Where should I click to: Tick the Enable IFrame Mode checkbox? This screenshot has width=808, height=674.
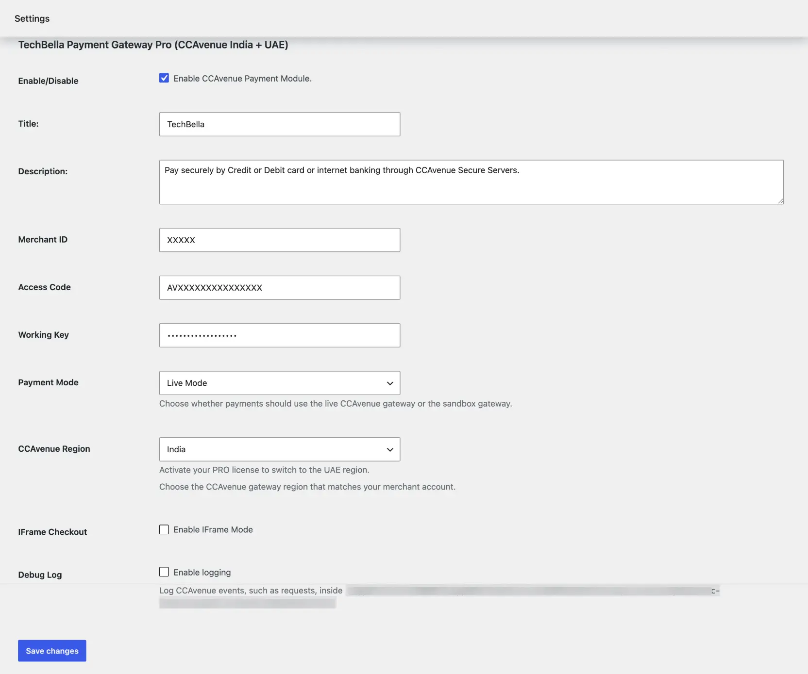(x=164, y=529)
